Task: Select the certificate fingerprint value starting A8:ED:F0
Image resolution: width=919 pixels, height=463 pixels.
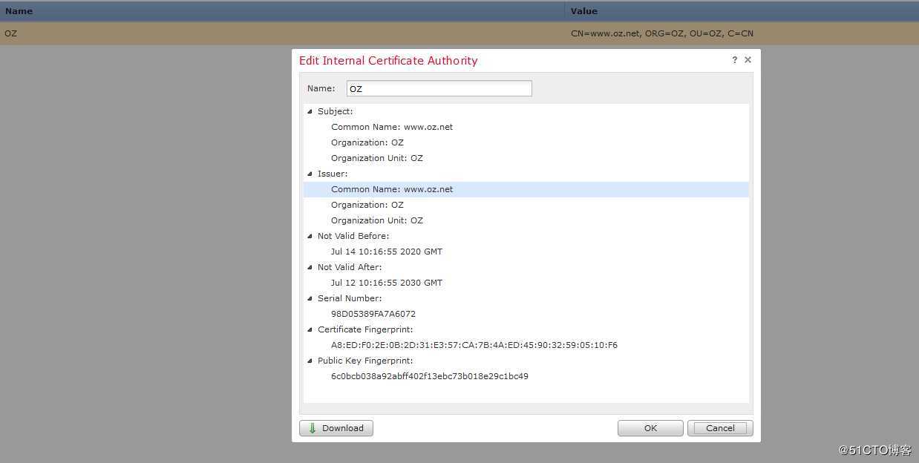Action: tap(474, 345)
